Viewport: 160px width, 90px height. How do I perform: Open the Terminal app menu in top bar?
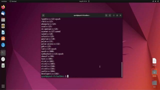pyautogui.click(x=13, y=1)
